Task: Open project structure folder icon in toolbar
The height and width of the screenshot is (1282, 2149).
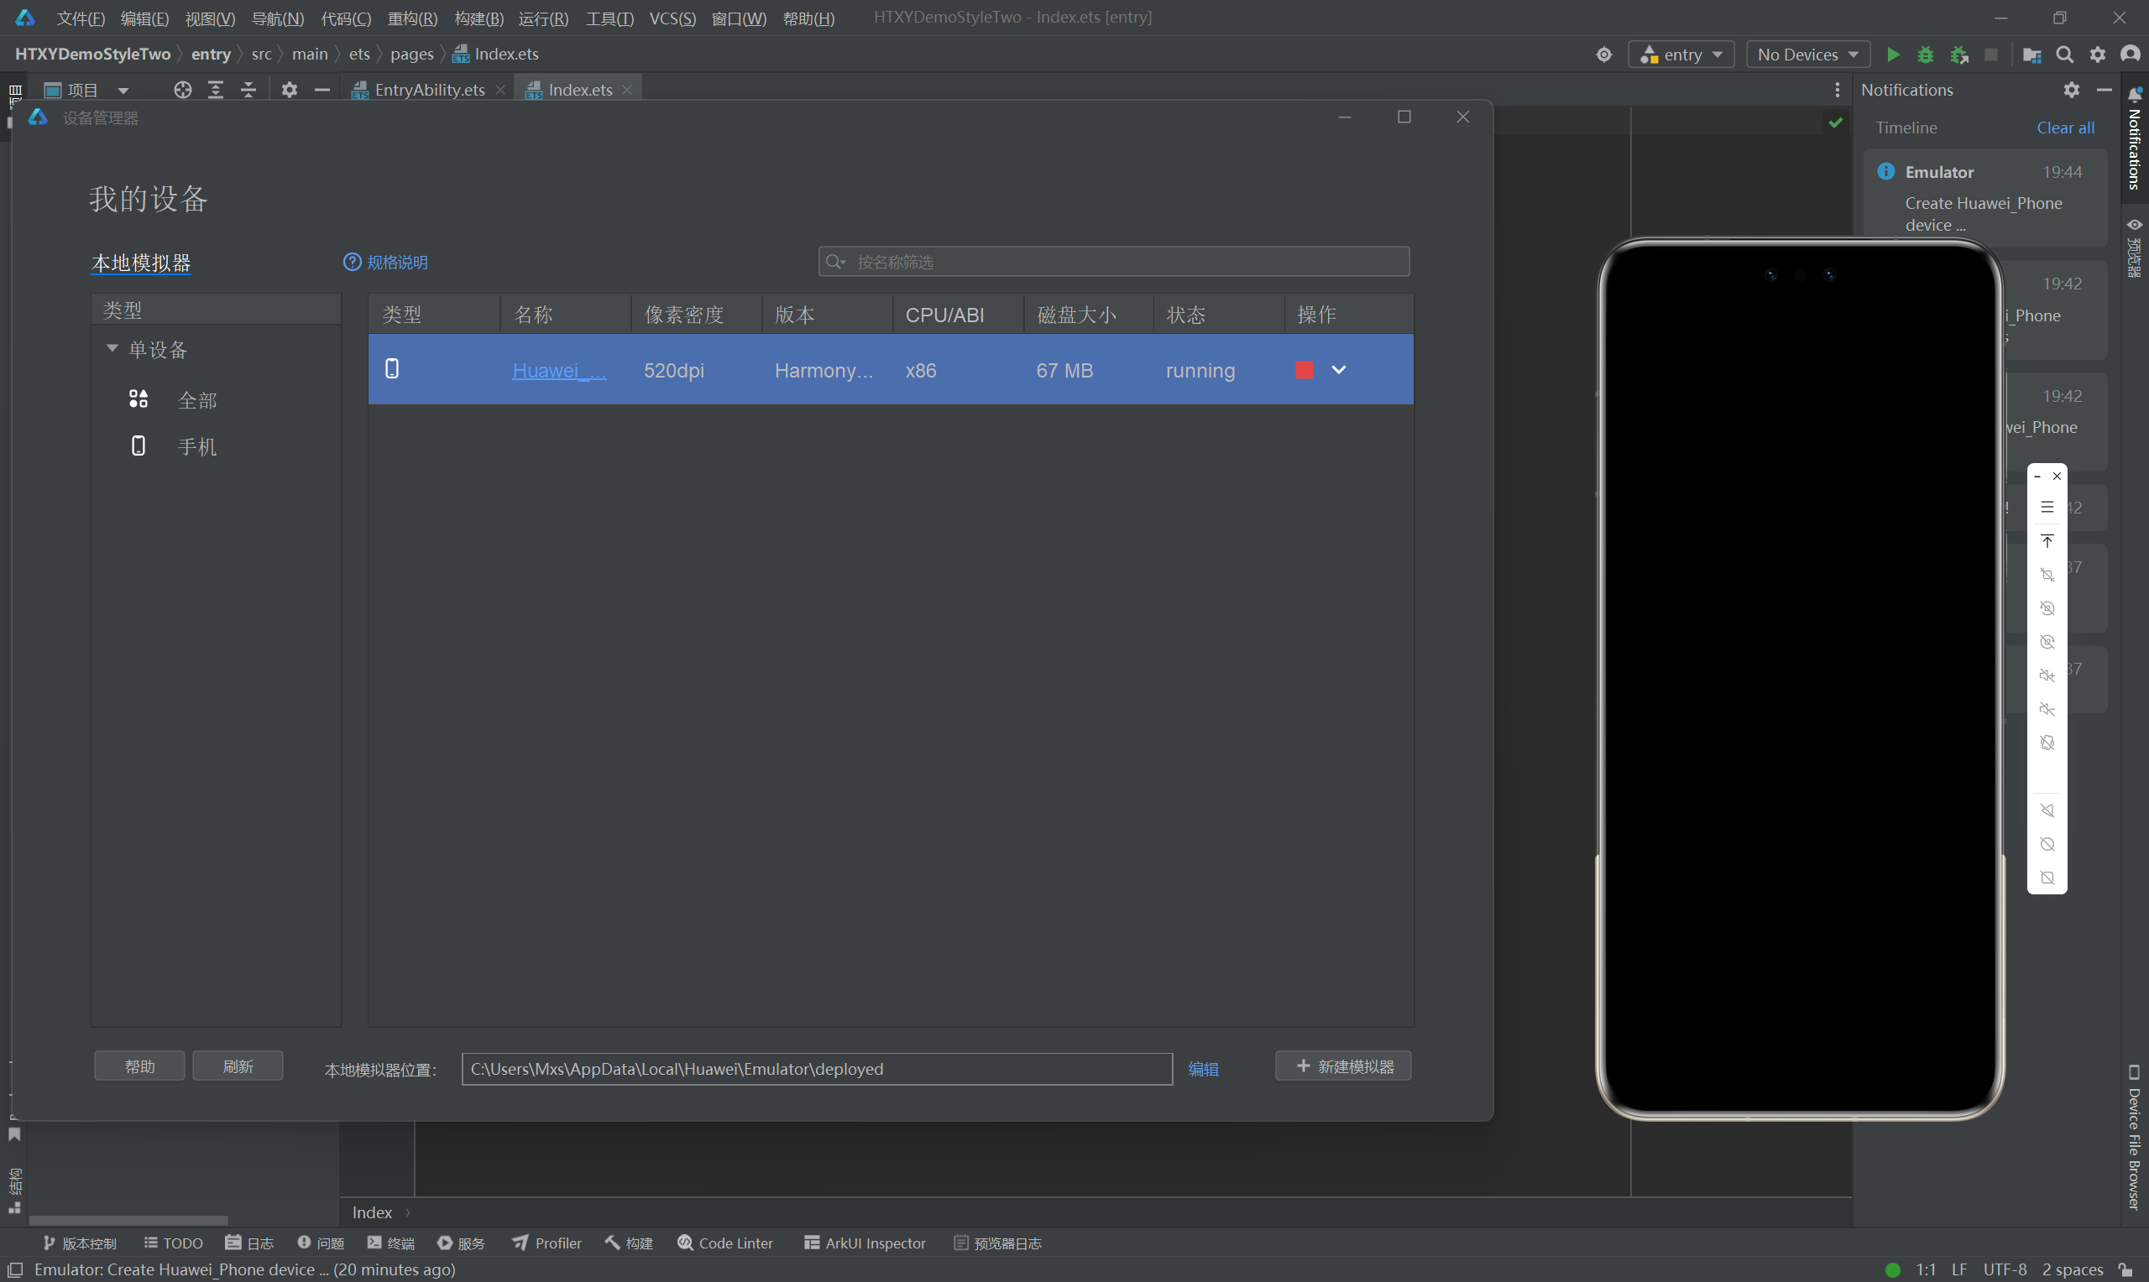Action: click(2031, 55)
